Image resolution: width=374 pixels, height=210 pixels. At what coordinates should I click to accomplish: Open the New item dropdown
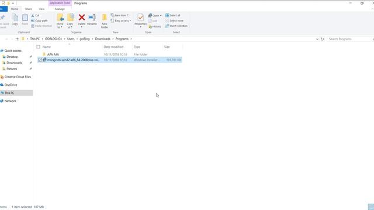[119, 16]
